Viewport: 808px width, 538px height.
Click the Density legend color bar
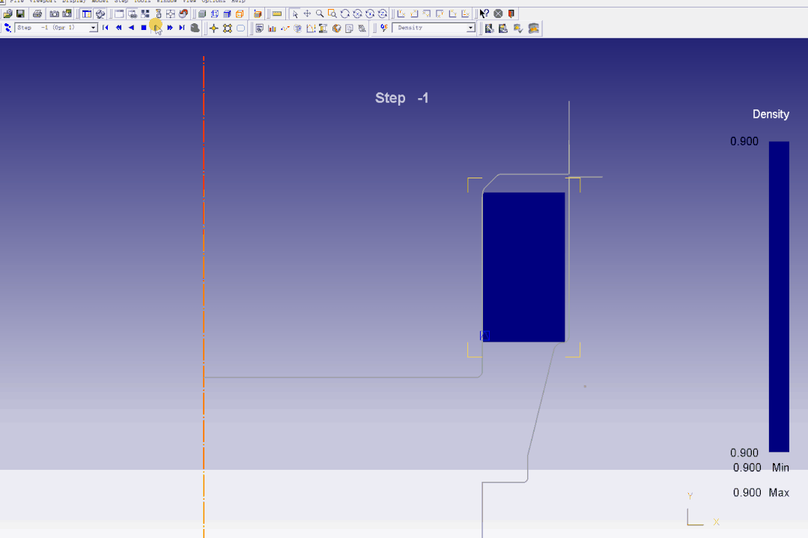[x=779, y=297]
